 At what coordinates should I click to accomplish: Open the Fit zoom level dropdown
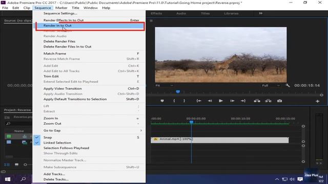click(164, 85)
